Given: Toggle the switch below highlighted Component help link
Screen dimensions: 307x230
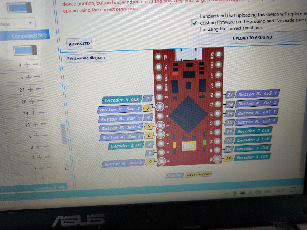Looking at the screenshot, I should [25, 50].
